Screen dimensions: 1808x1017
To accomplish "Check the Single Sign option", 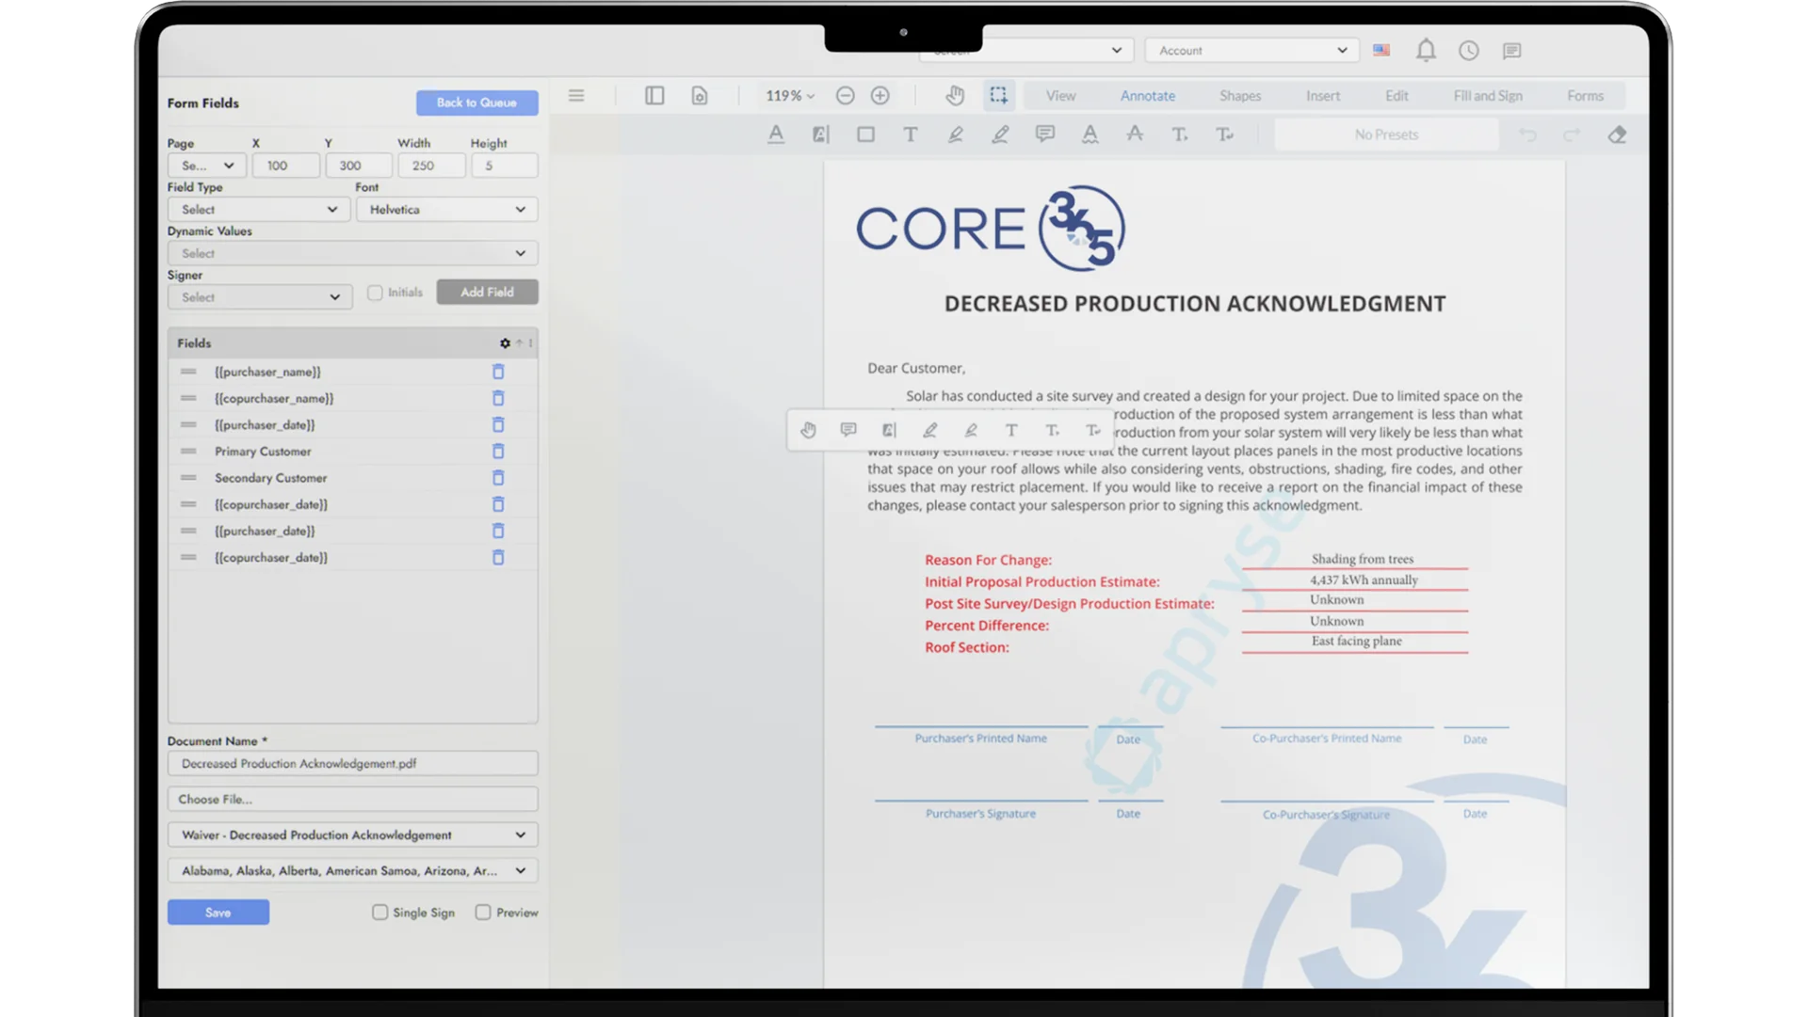I will click(x=379, y=913).
